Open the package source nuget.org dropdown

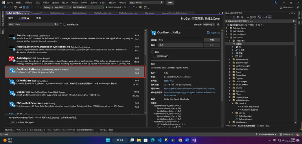tap(209, 24)
